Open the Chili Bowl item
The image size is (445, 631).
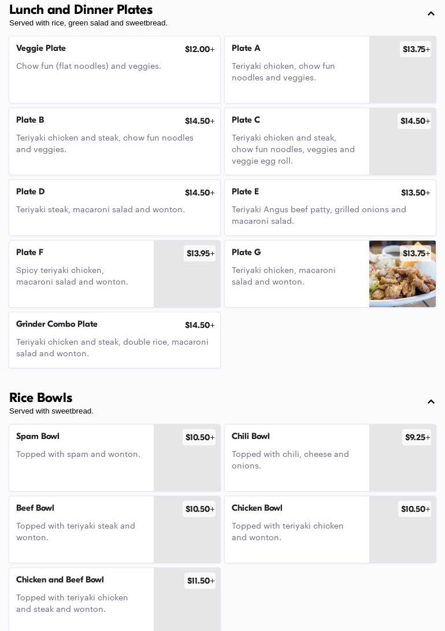[x=297, y=457]
